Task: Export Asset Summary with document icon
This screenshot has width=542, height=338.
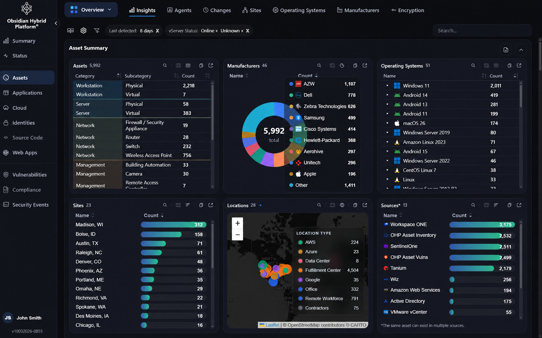Action: [x=506, y=50]
